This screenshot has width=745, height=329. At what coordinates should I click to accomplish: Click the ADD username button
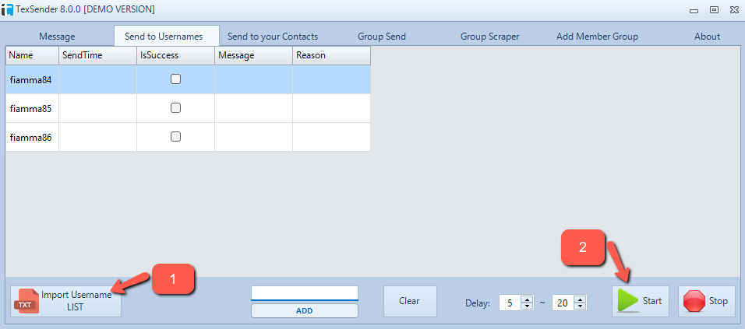click(x=304, y=310)
